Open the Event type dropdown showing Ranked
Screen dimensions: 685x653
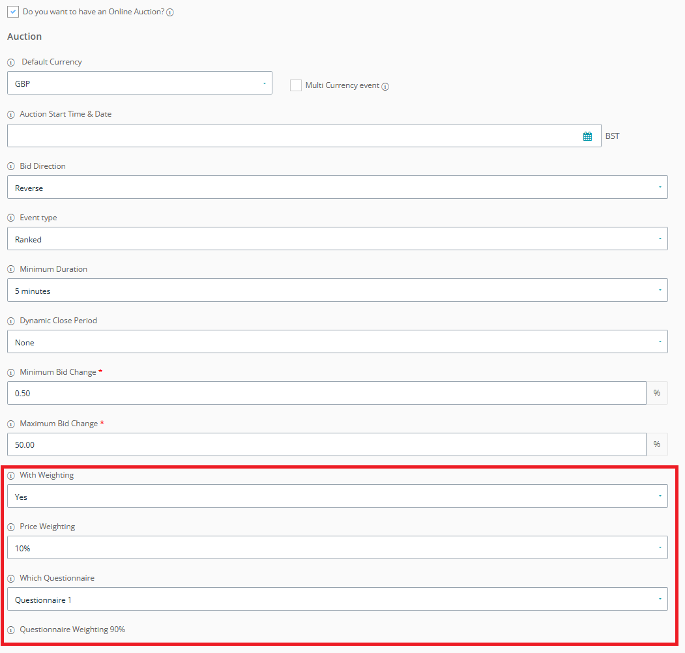click(x=337, y=239)
